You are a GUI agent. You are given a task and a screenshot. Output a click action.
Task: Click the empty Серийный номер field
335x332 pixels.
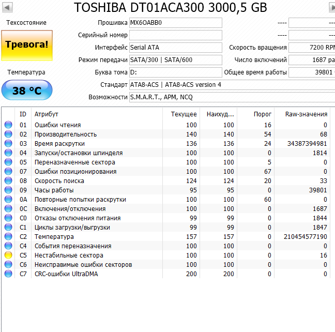click(176, 35)
